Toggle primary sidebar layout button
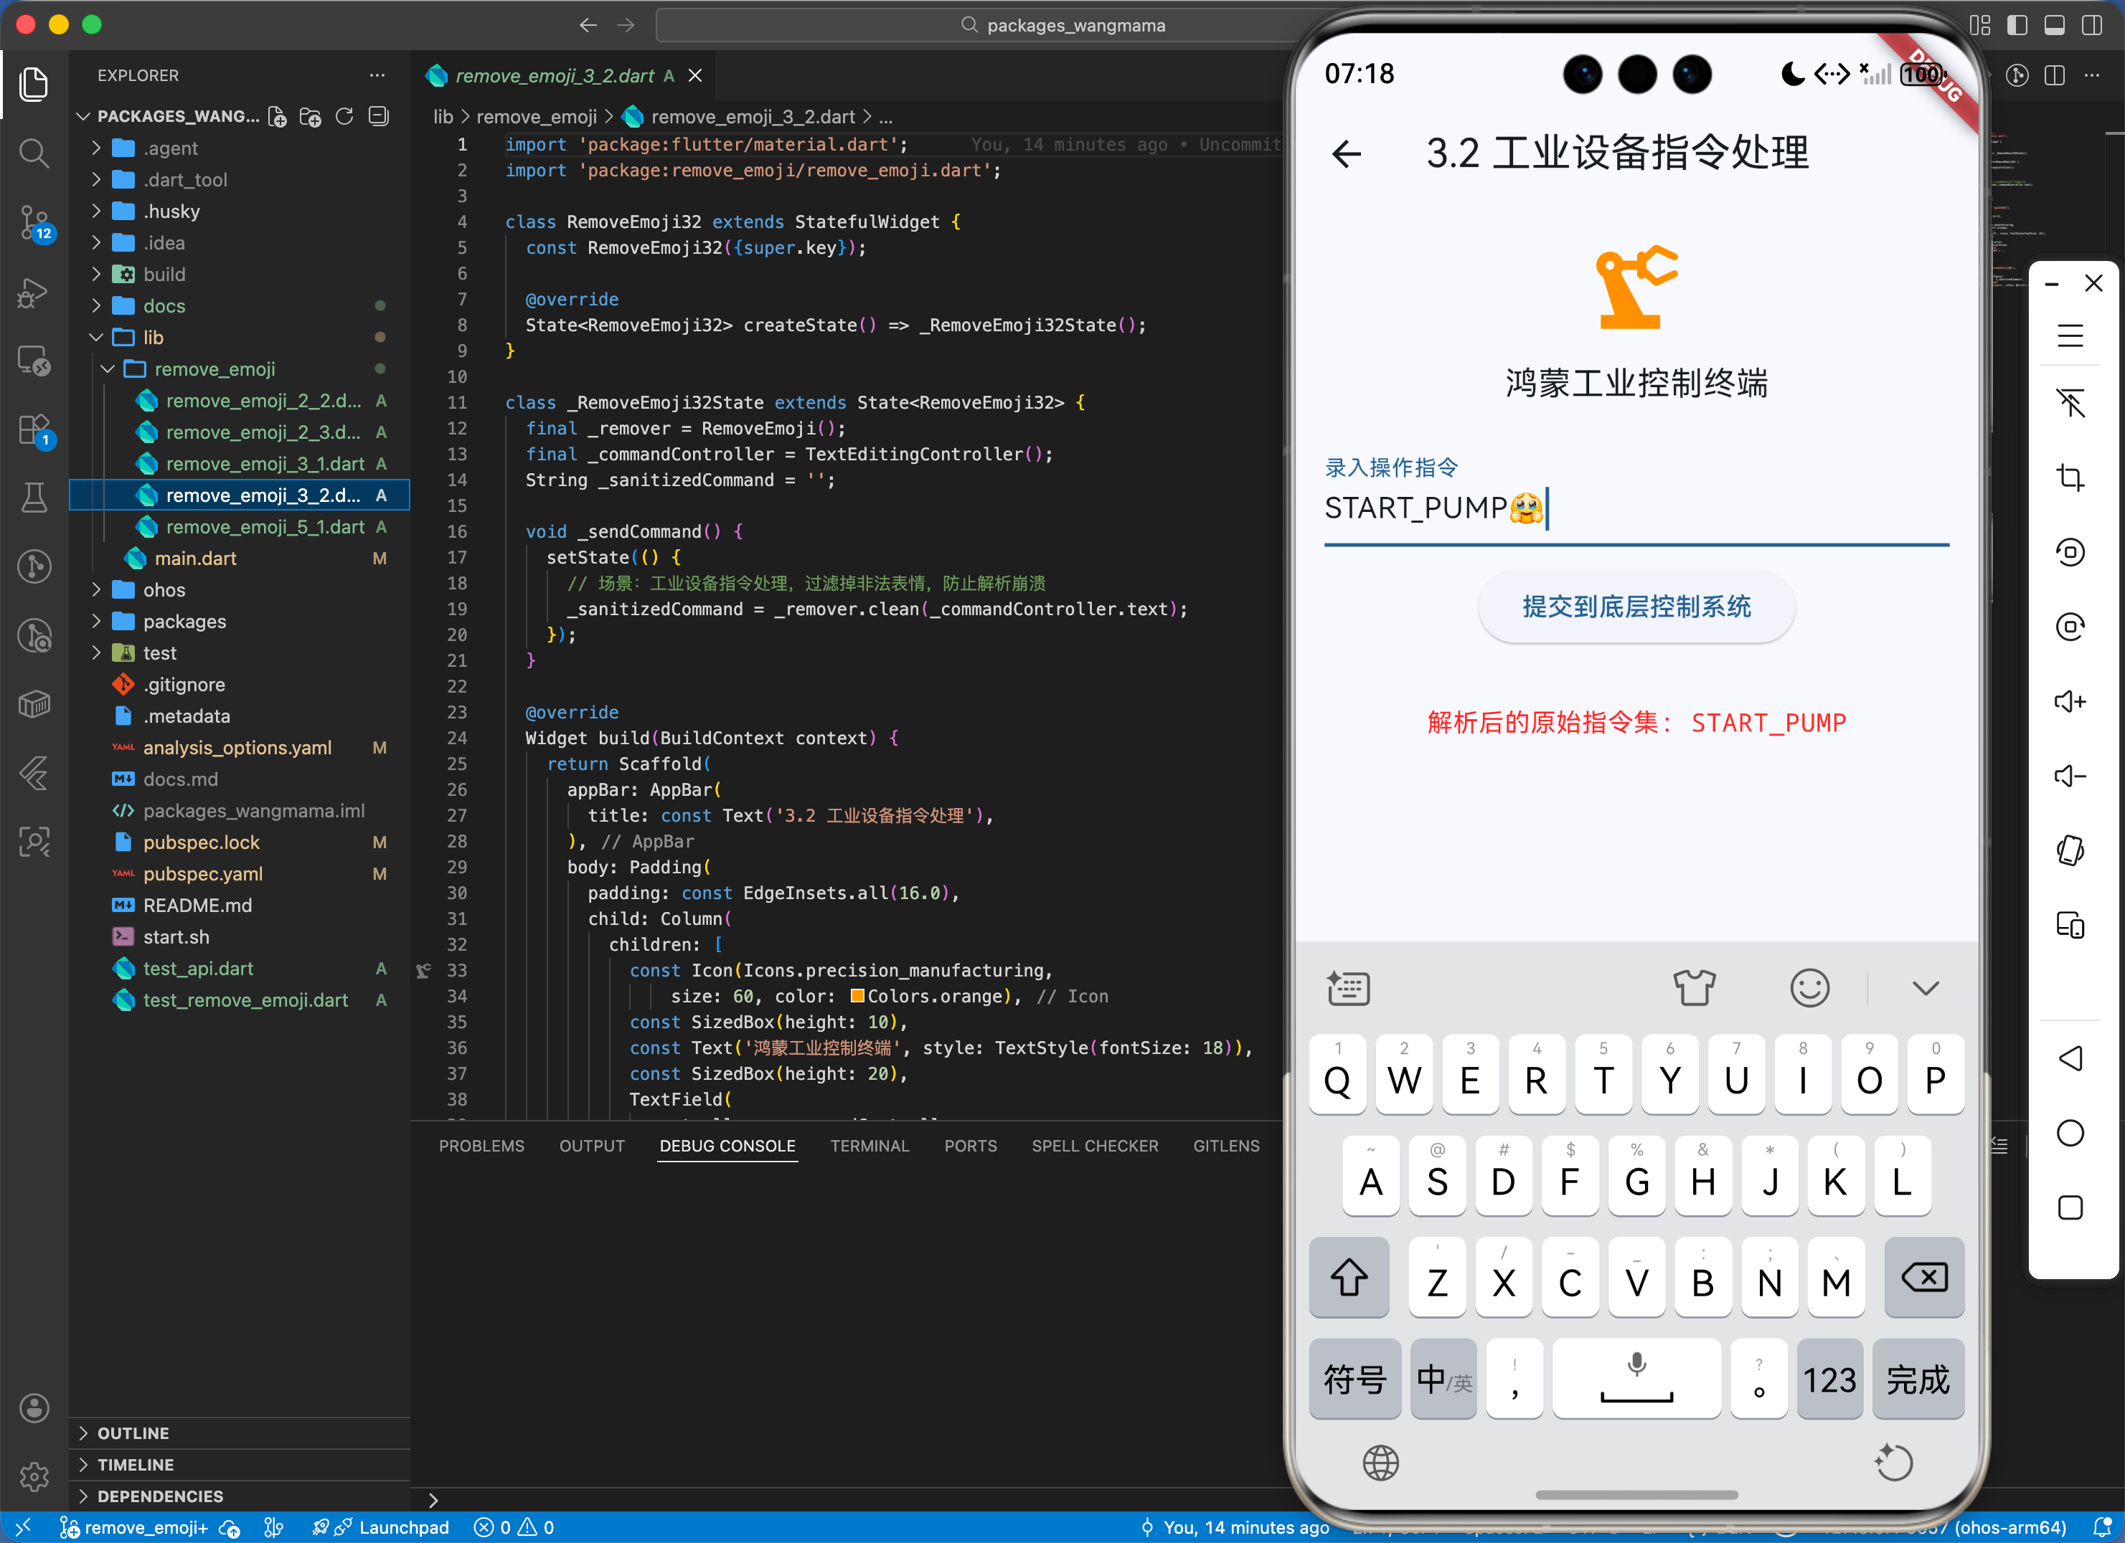 click(2017, 25)
